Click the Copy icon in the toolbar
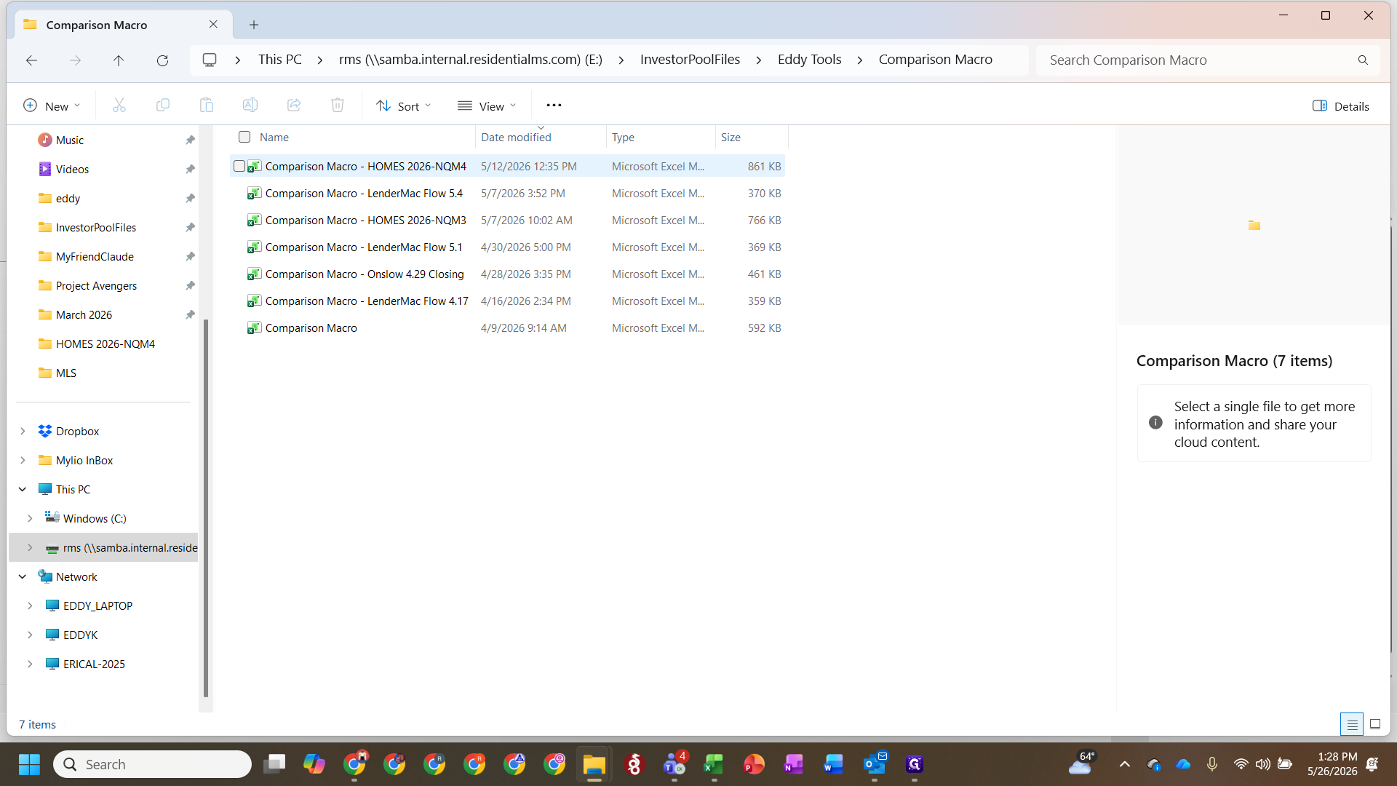 pyautogui.click(x=163, y=106)
